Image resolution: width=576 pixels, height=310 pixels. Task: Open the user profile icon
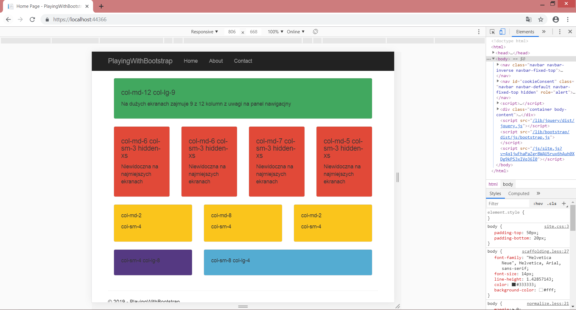pyautogui.click(x=556, y=20)
